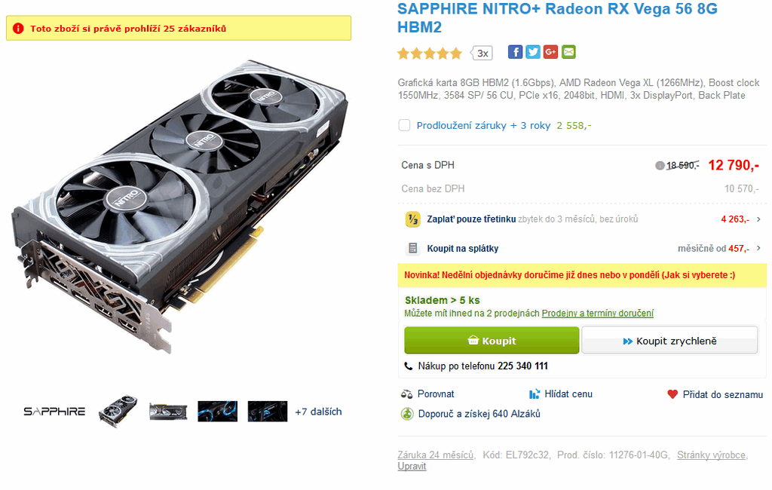Click the Sapphire brand logo thumbnail
The width and height of the screenshot is (772, 490).
coord(54,411)
